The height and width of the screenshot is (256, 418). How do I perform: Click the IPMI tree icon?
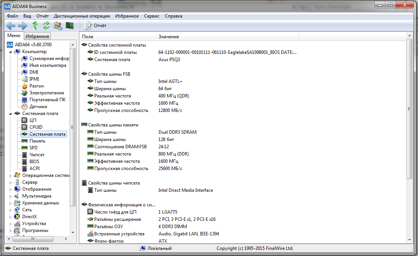[x=25, y=79]
